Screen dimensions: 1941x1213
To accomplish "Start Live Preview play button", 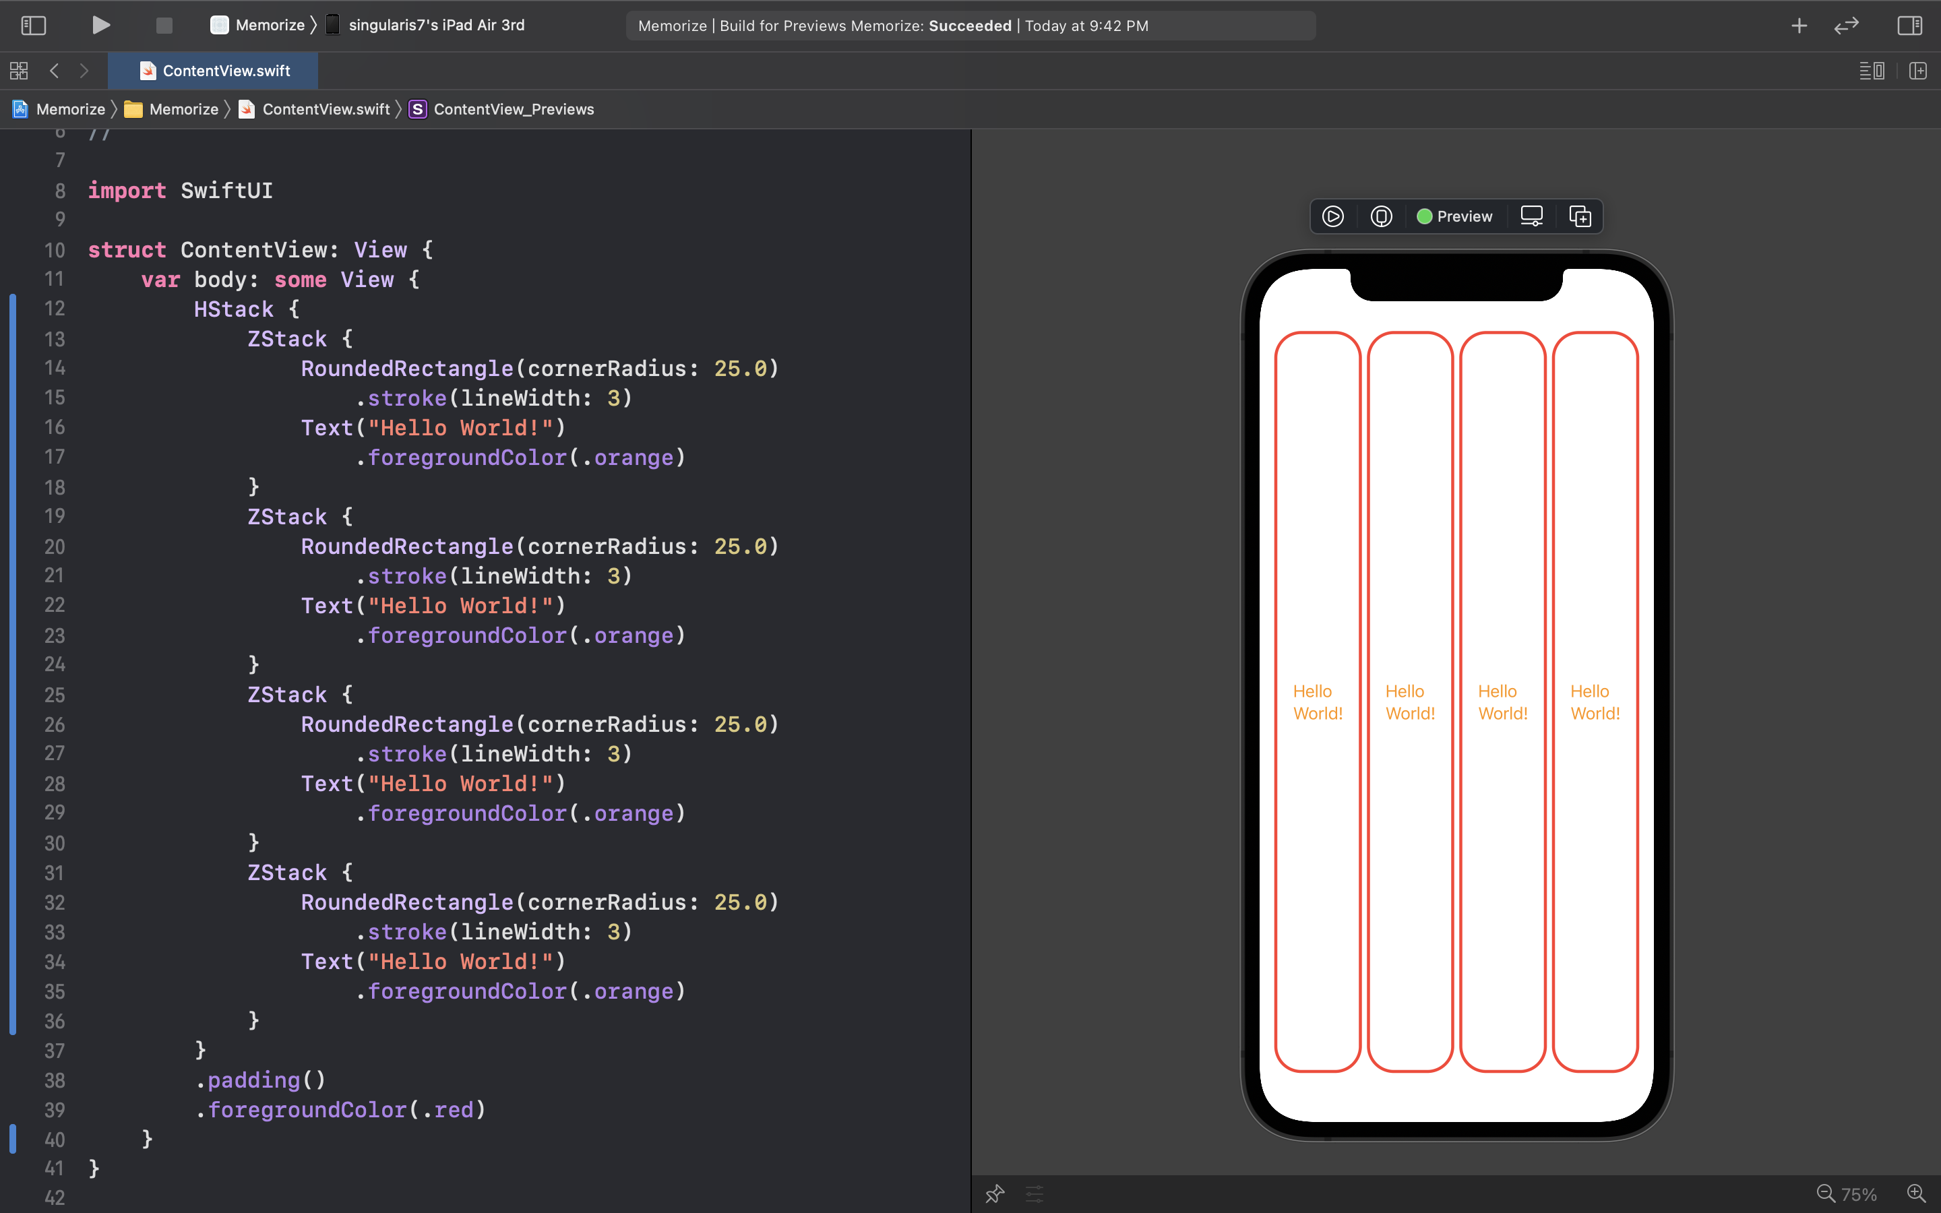I will [x=1332, y=216].
